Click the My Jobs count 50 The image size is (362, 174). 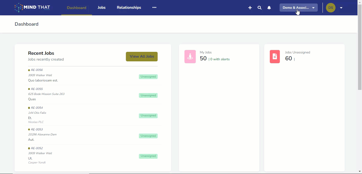click(203, 58)
